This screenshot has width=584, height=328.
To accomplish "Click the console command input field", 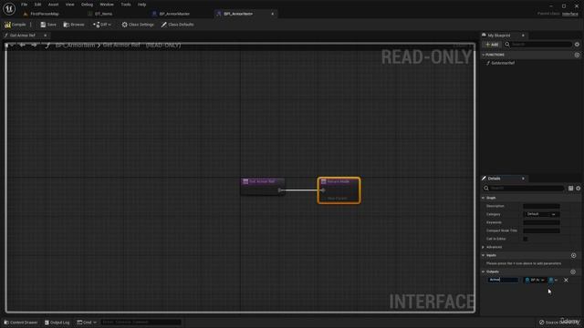I will coord(141,323).
